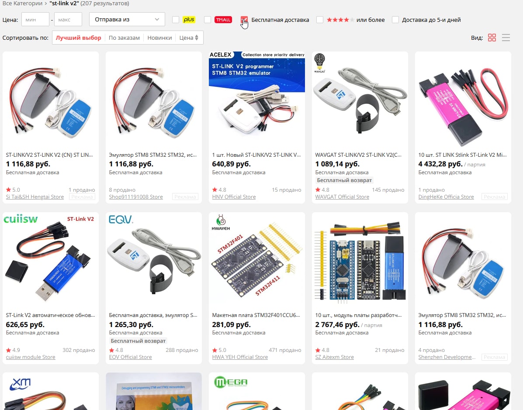Image resolution: width=523 pixels, height=410 pixels.
Task: Open the HNV Official Store link
Action: click(x=234, y=196)
